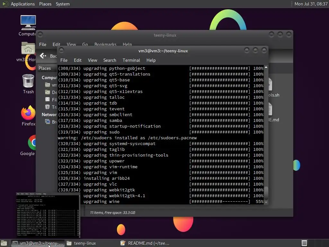329x247 pixels.
Task: Open the file manager Go menu
Action: 85,44
